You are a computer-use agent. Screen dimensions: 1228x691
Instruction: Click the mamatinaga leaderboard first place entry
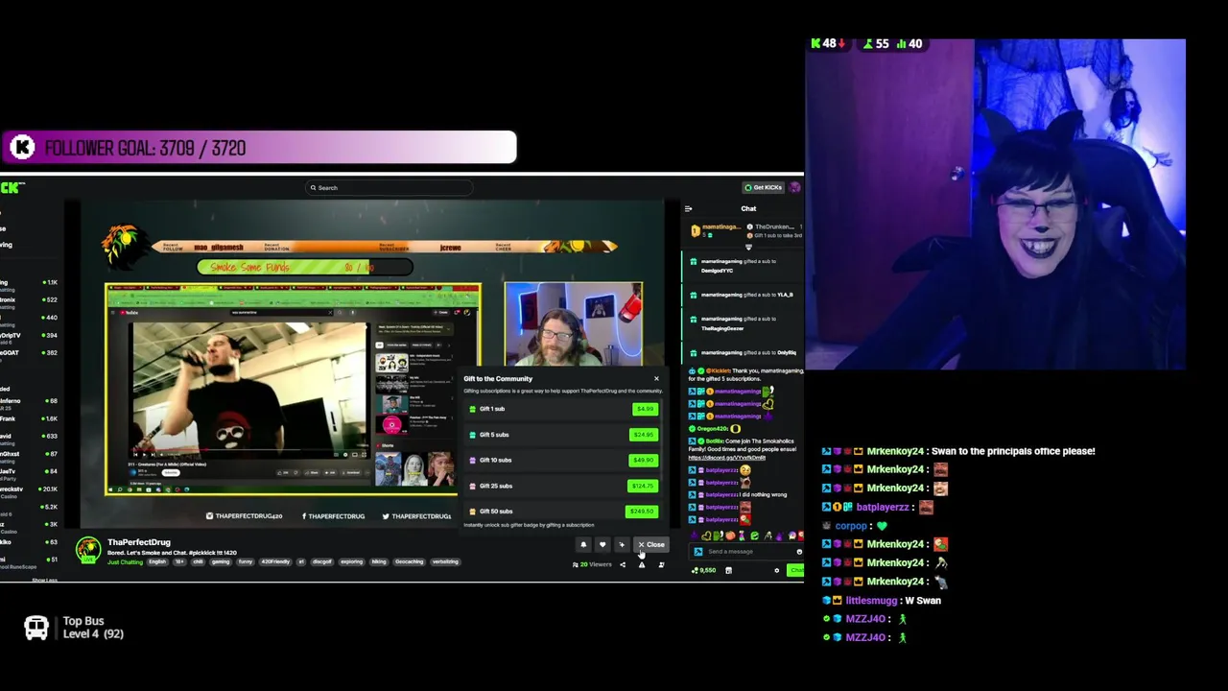(x=716, y=230)
